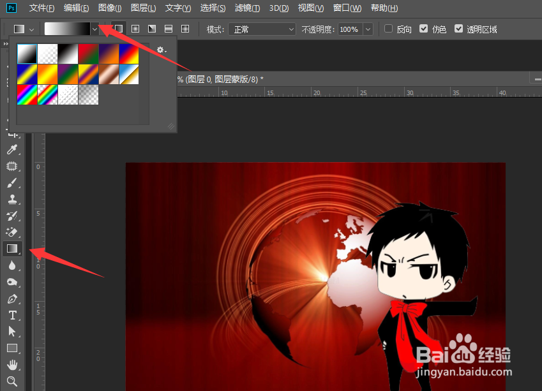Viewport: 542px width, 391px height.
Task: Choose Radial Gradient style
Action: coord(135,29)
